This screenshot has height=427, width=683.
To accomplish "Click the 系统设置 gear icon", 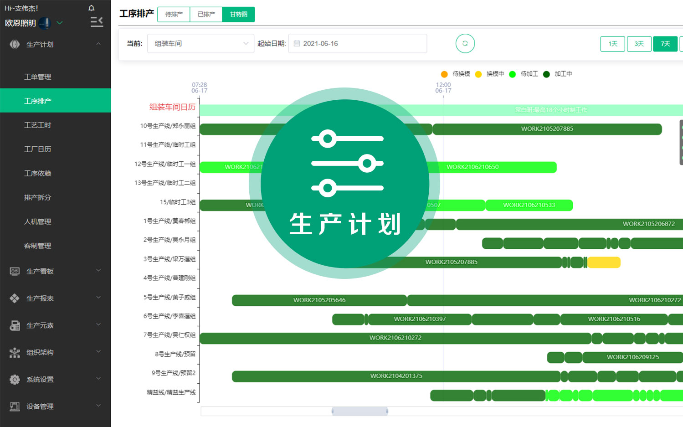I will pyautogui.click(x=14, y=379).
